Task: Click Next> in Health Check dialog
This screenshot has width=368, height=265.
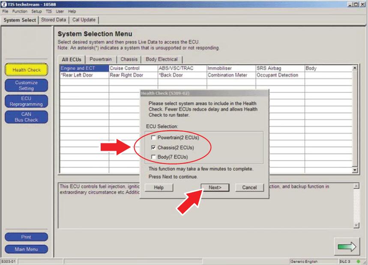Action: click(x=215, y=188)
